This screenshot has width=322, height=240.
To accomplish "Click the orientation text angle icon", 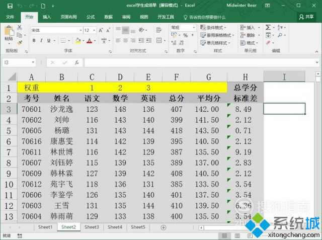I will 141,30.
